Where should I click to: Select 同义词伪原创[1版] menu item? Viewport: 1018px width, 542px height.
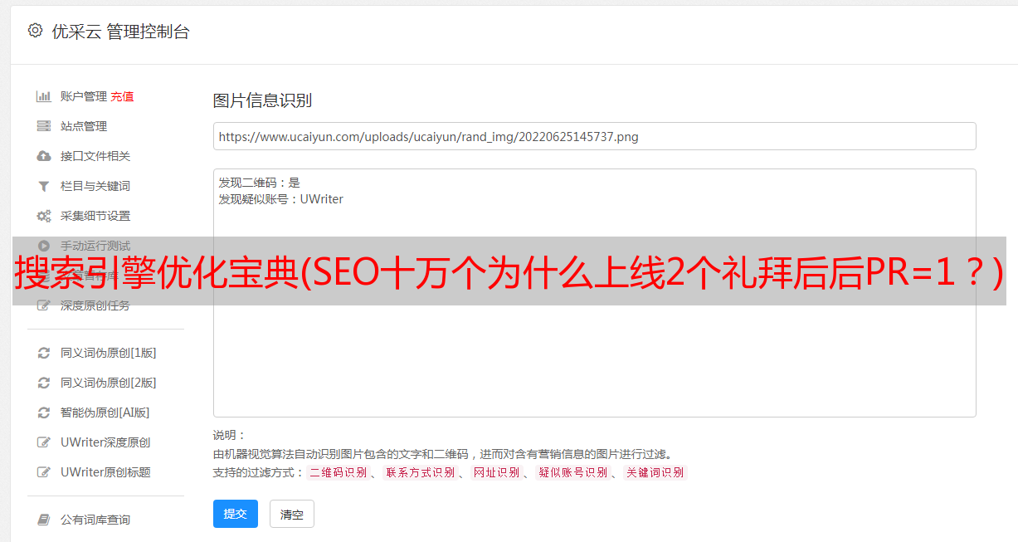(x=109, y=353)
